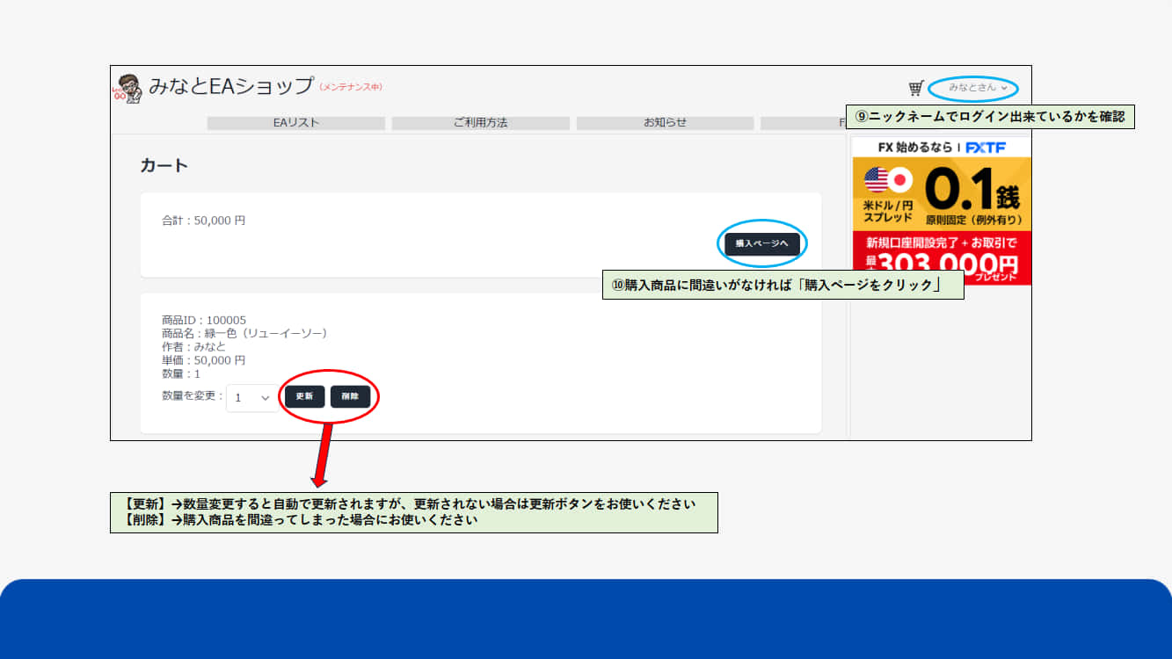Click the 【更新】【削除】 explanation note box
1172x659 pixels.
(413, 512)
